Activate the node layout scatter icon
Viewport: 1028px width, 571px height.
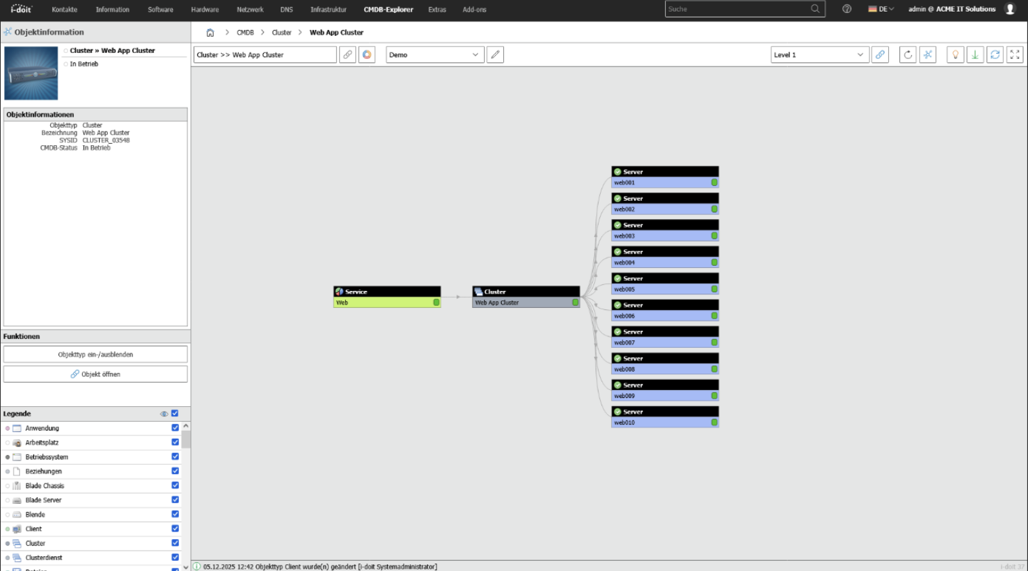point(927,54)
